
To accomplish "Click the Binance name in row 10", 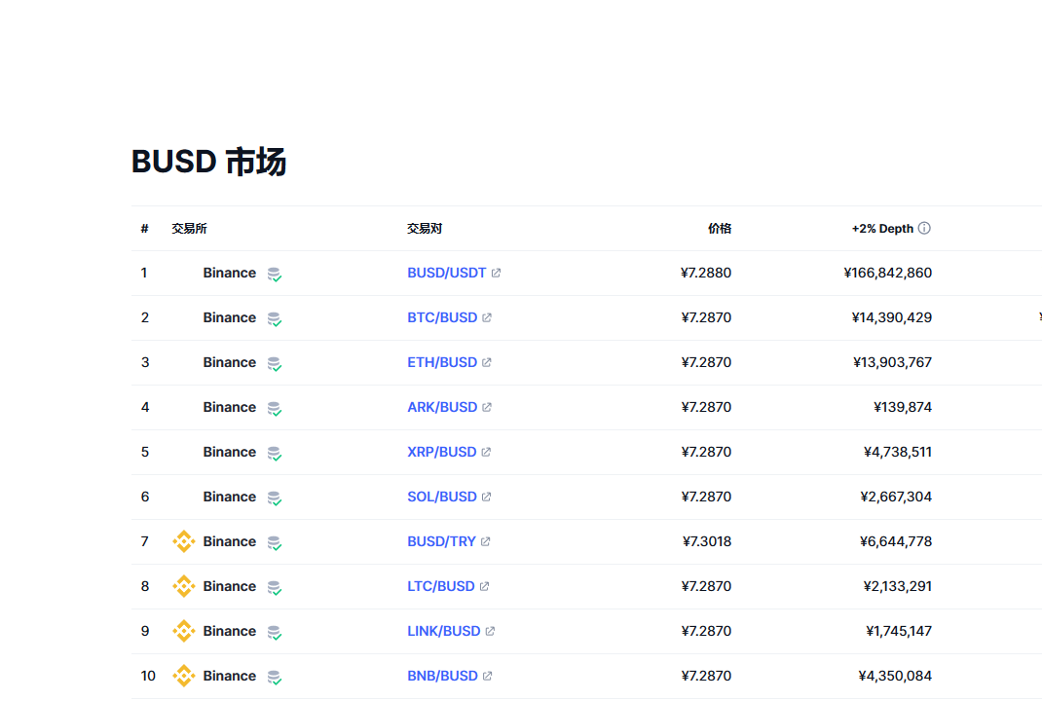I will point(229,676).
